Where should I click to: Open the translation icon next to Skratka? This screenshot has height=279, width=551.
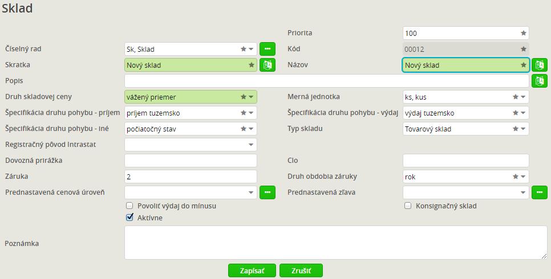[x=268, y=65]
